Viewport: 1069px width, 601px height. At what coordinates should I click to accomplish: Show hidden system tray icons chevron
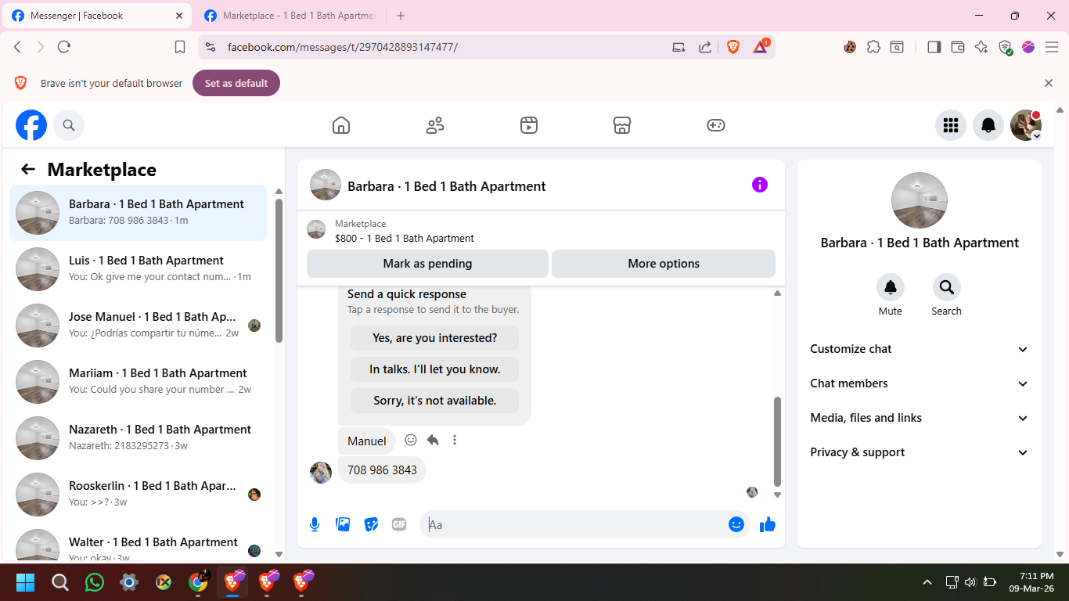tap(927, 582)
